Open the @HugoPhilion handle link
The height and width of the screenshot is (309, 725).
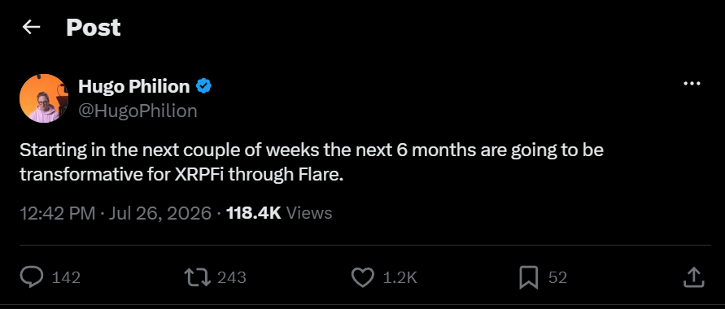[x=138, y=111]
